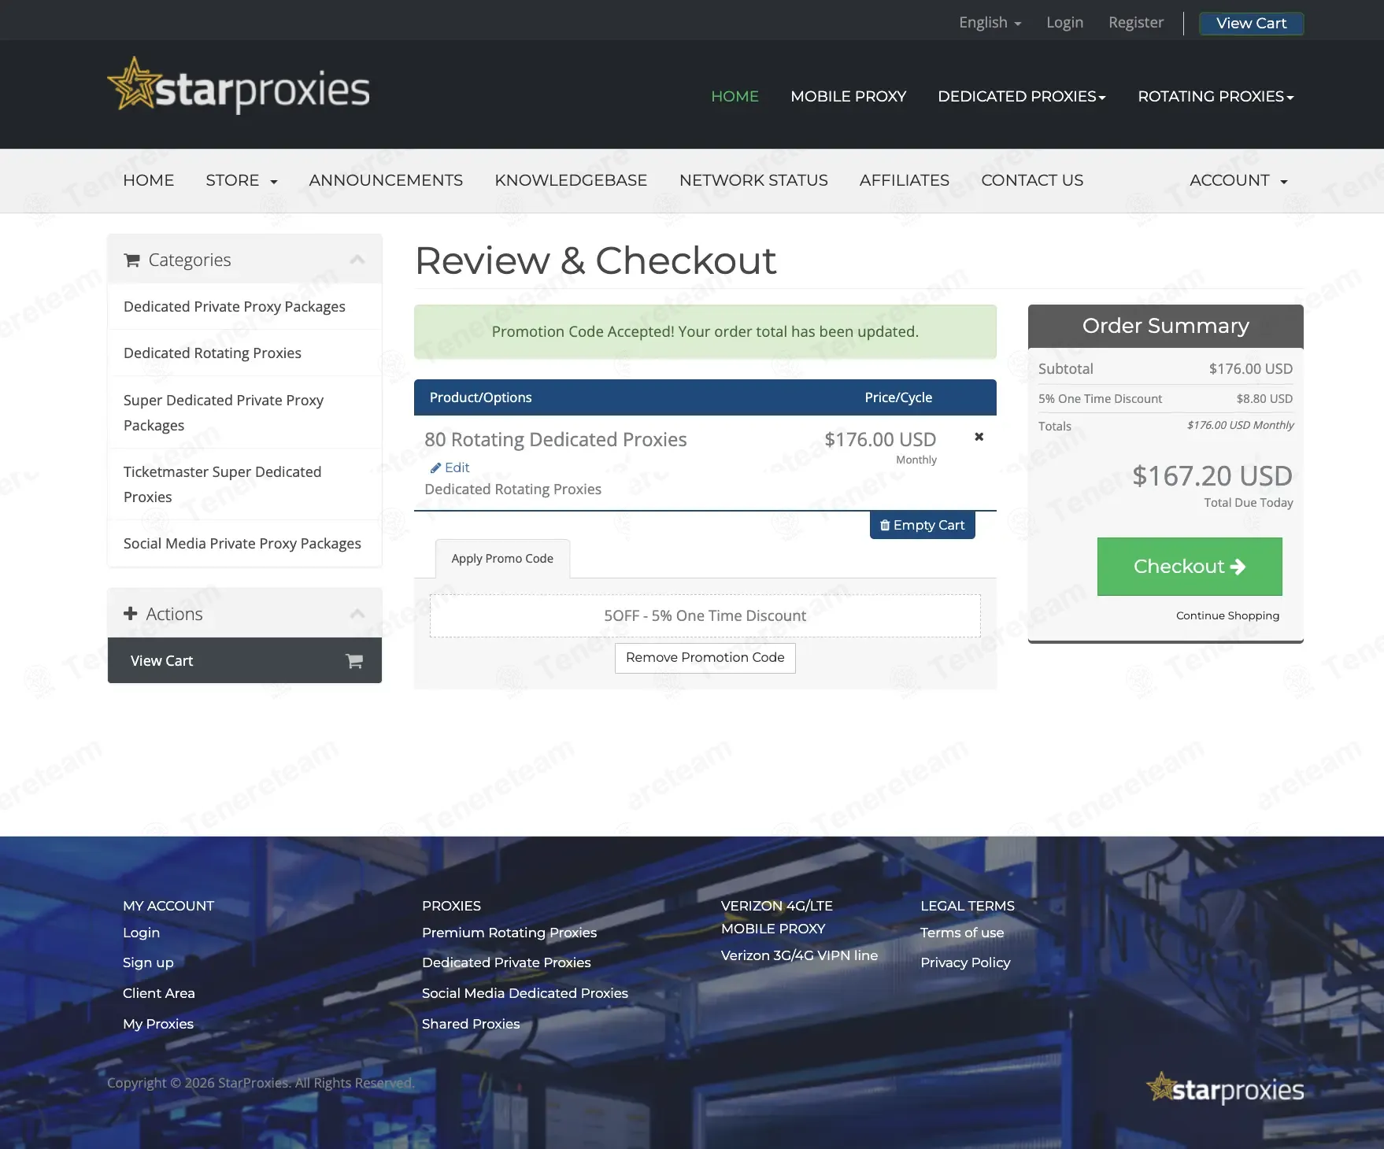Viewport: 1384px width, 1149px height.
Task: Click the 80 Rotating Dedicated Proxies title
Action: tap(556, 439)
